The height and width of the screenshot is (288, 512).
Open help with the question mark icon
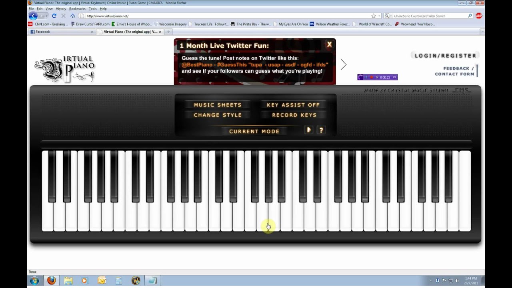tap(321, 130)
